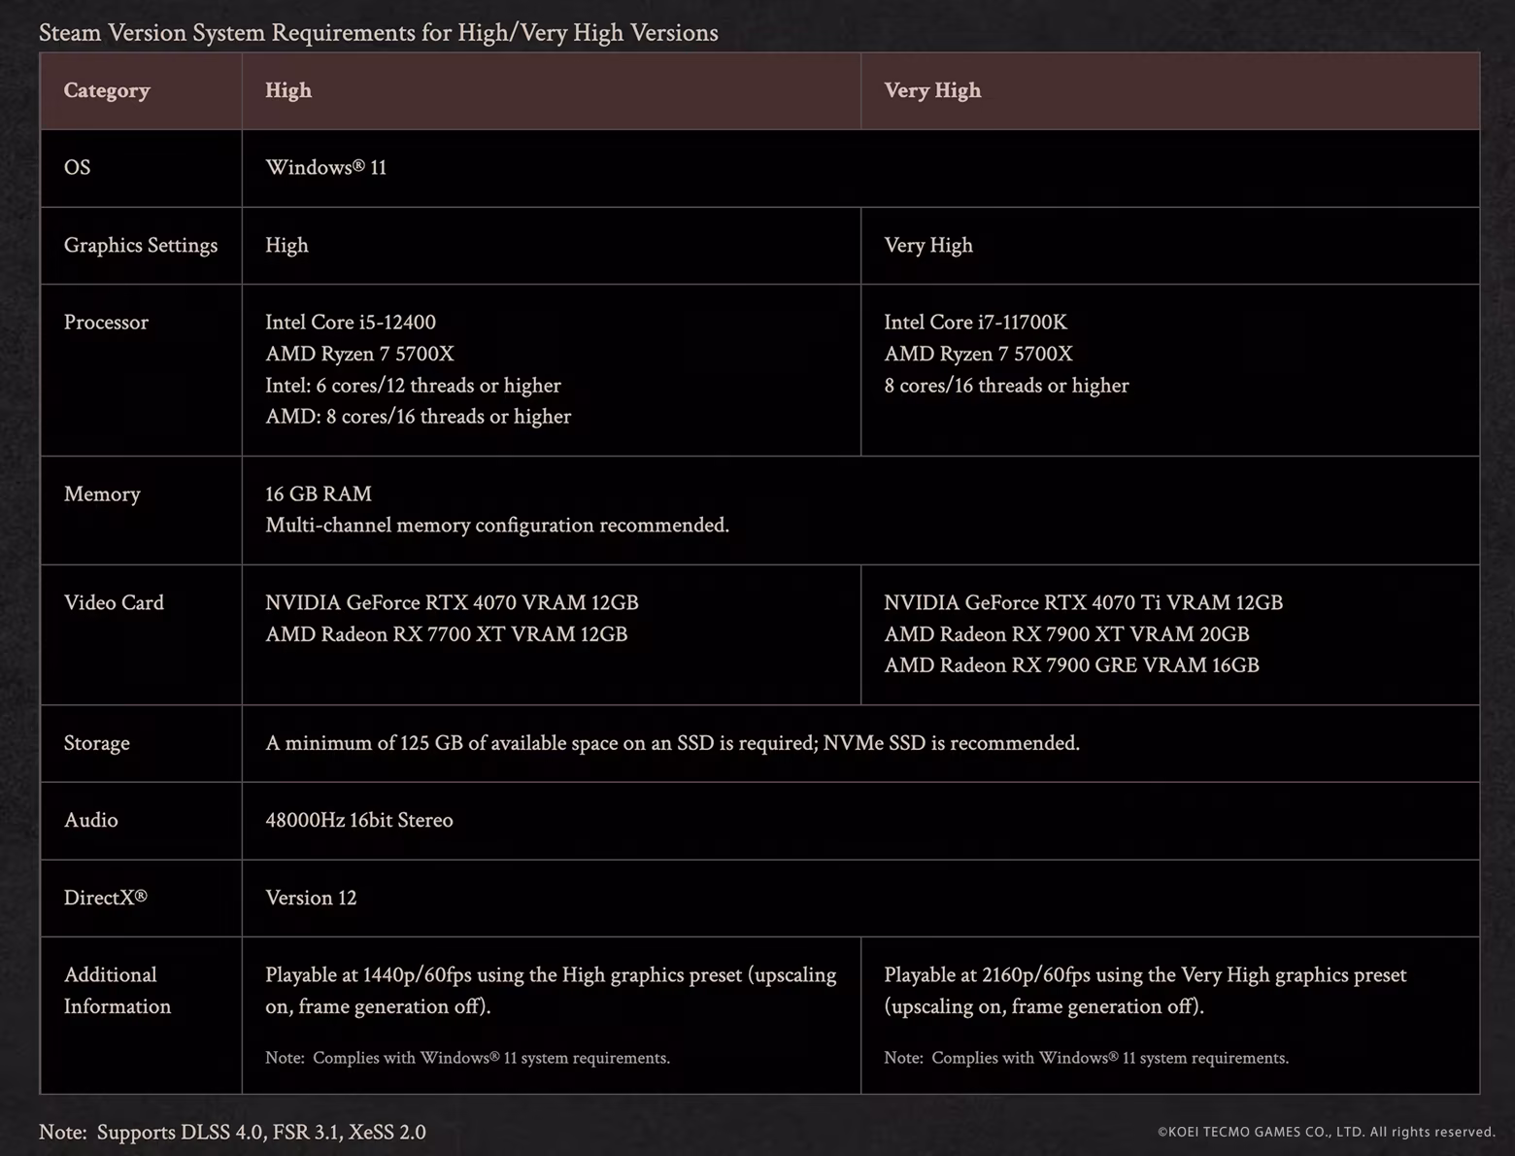Click the page title about Steam Version System Requirements
Viewport: 1515px width, 1156px height.
(378, 33)
